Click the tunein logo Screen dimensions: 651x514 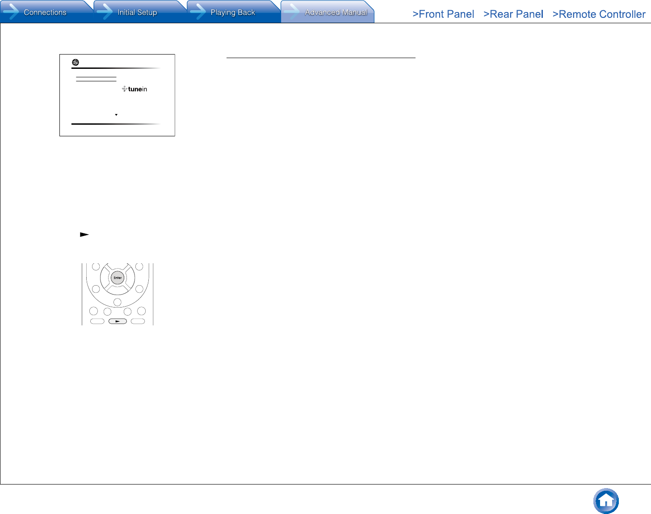(134, 89)
